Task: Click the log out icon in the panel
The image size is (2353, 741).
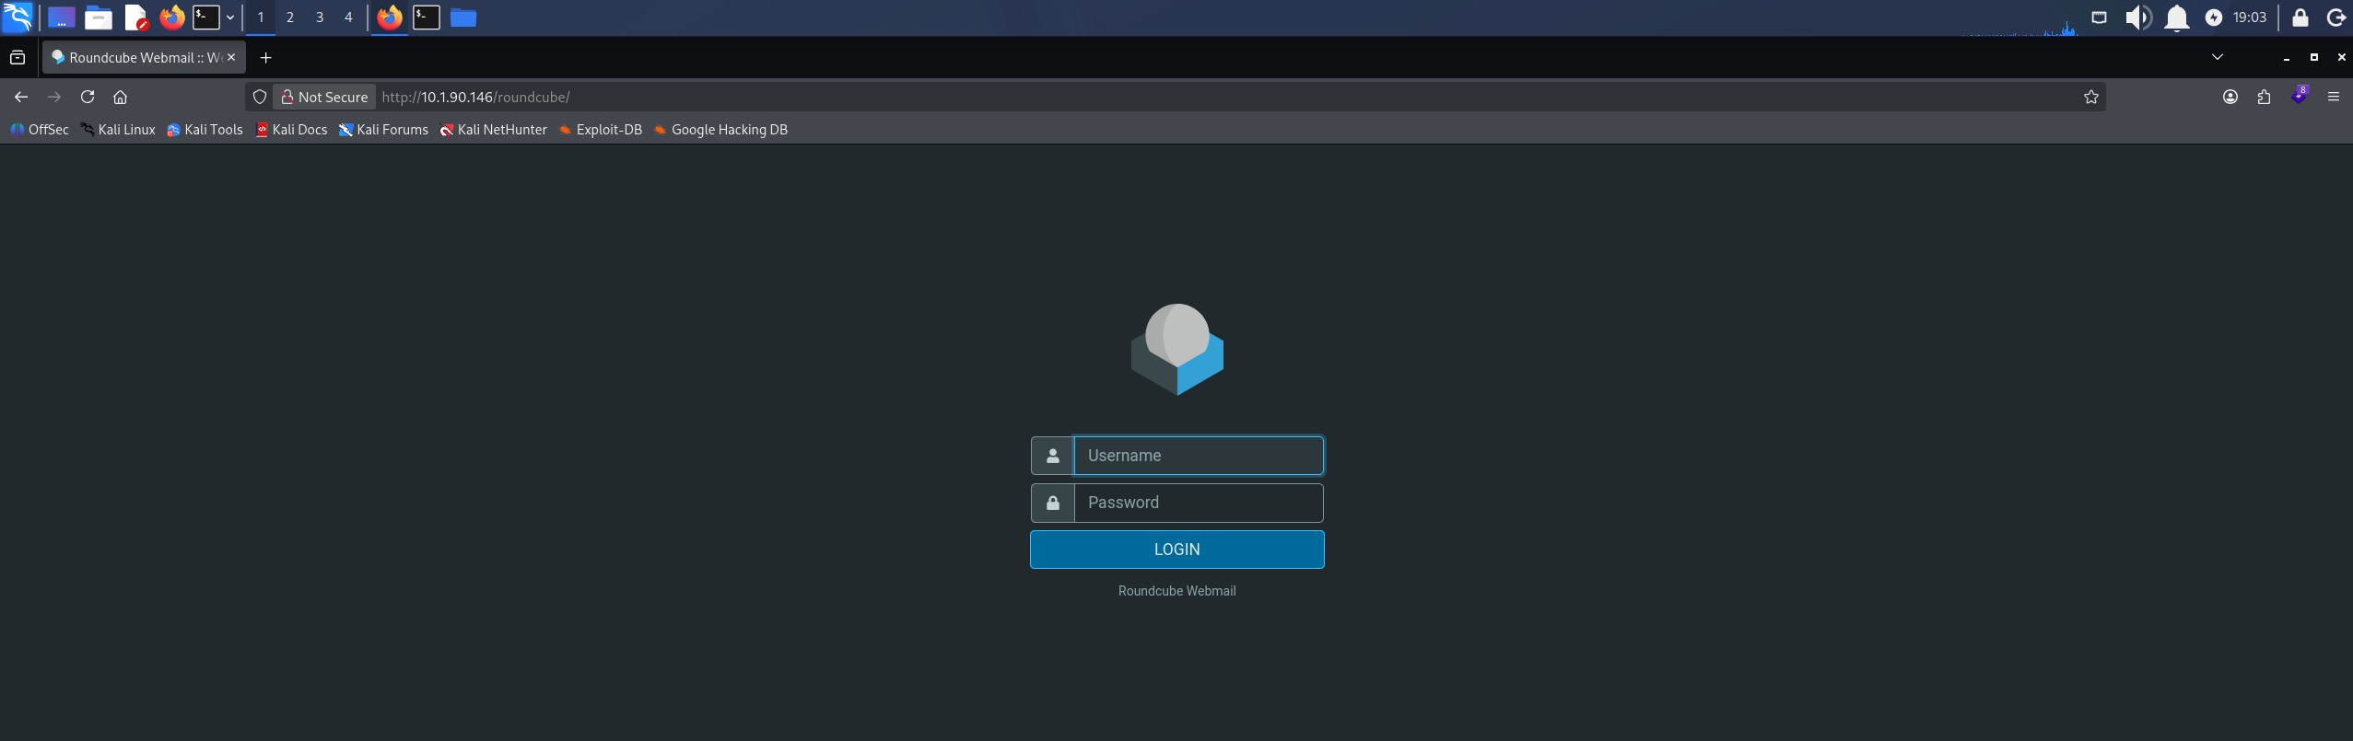Action: [2336, 17]
